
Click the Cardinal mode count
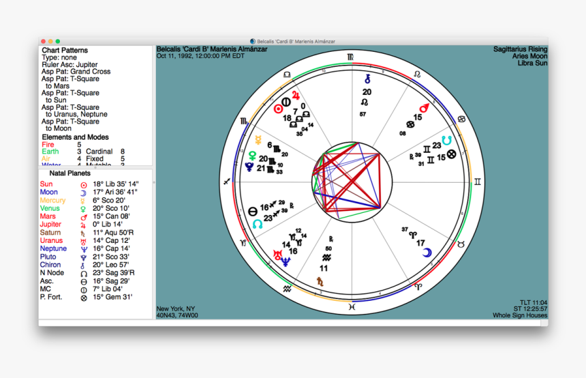pos(122,151)
